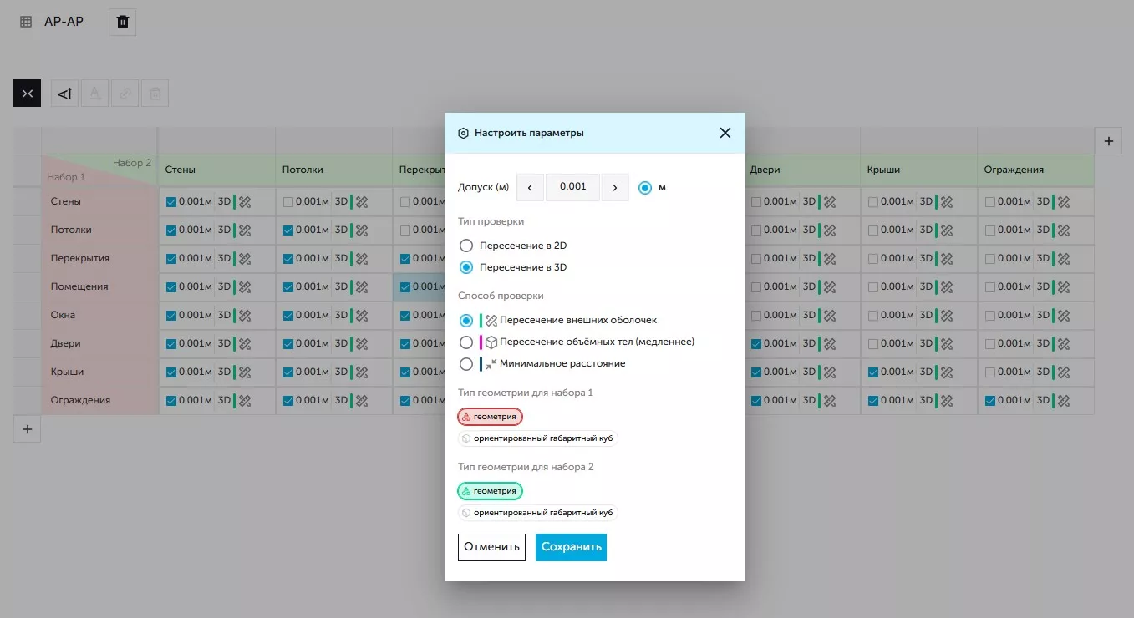Click the shell intersection icon in Стены-Стены cell
Screen dimensions: 1134x618
click(x=245, y=201)
